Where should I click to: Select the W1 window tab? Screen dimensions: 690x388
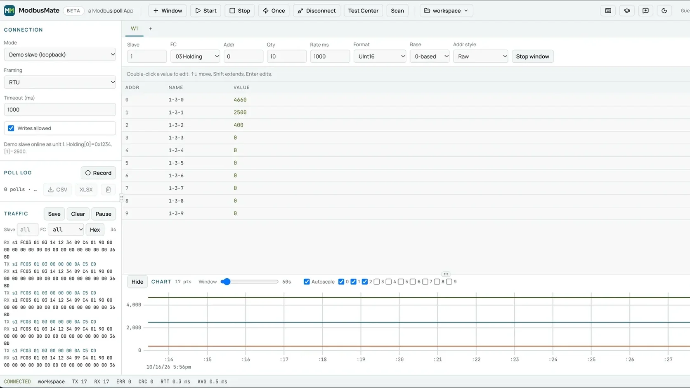coord(135,29)
